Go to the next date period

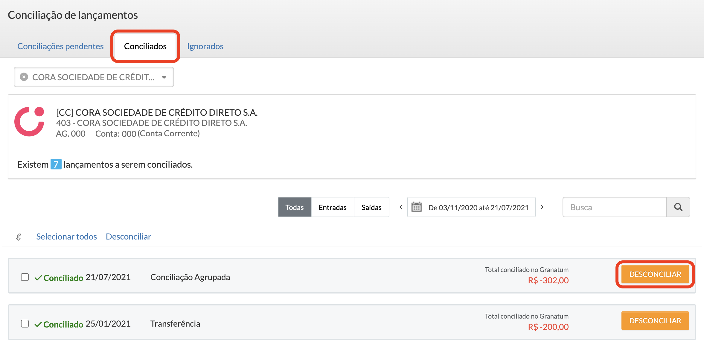pyautogui.click(x=542, y=207)
